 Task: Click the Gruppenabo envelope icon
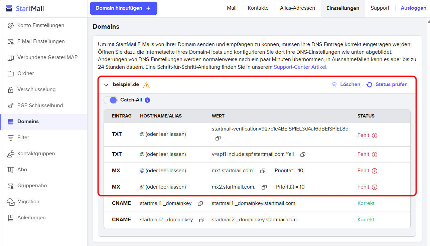pyautogui.click(x=11, y=186)
